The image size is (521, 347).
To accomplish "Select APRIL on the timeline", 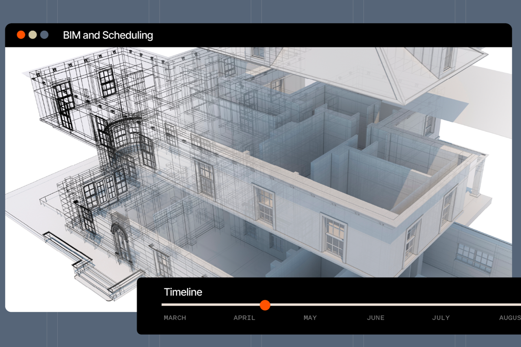I will (x=244, y=318).
